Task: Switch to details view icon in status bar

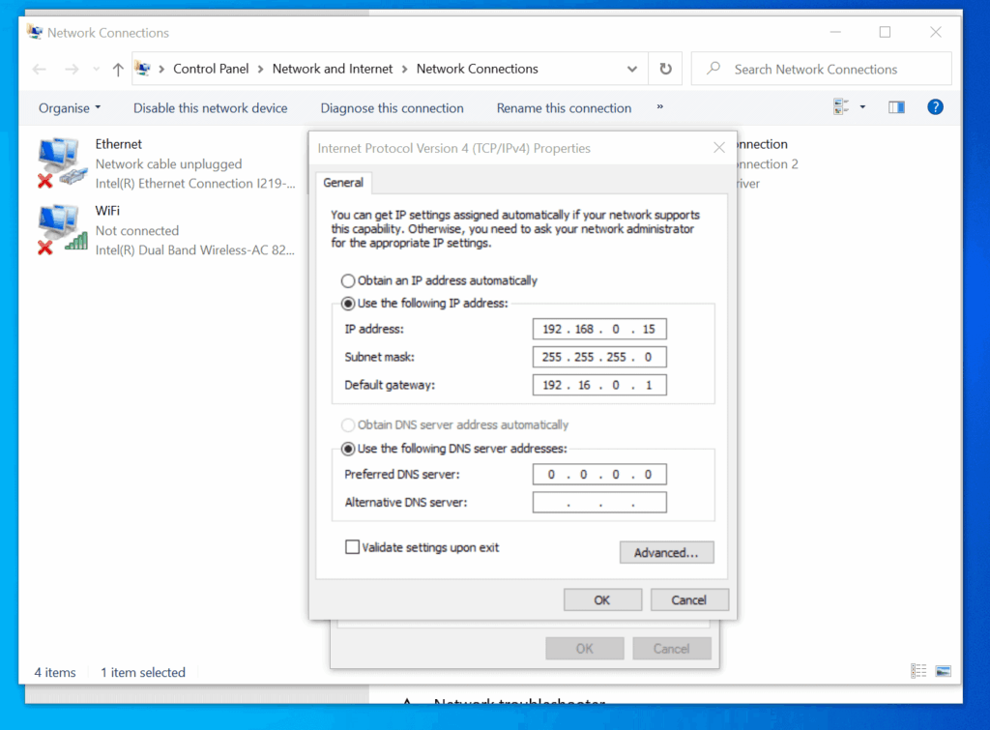Action: [918, 671]
